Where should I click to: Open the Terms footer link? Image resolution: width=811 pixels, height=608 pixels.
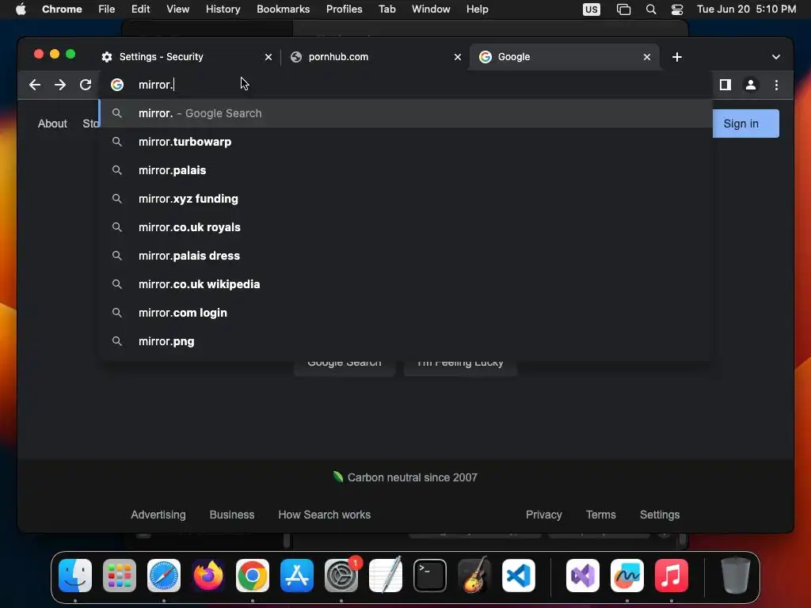600,515
